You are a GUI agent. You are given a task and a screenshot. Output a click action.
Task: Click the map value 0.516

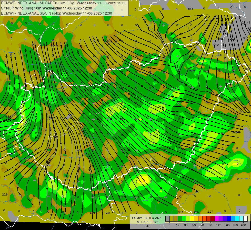pos(246,38)
